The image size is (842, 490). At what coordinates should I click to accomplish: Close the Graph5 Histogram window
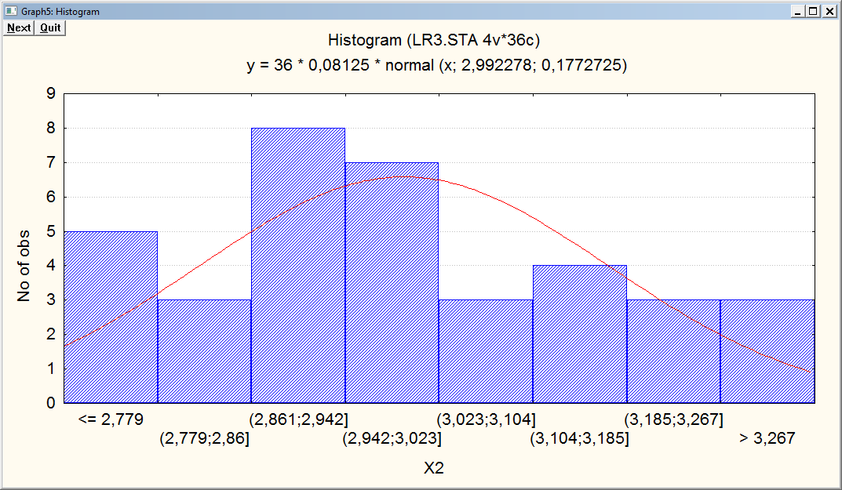[x=829, y=11]
